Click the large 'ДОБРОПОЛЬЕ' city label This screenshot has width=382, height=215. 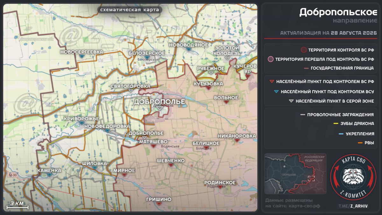(x=159, y=102)
